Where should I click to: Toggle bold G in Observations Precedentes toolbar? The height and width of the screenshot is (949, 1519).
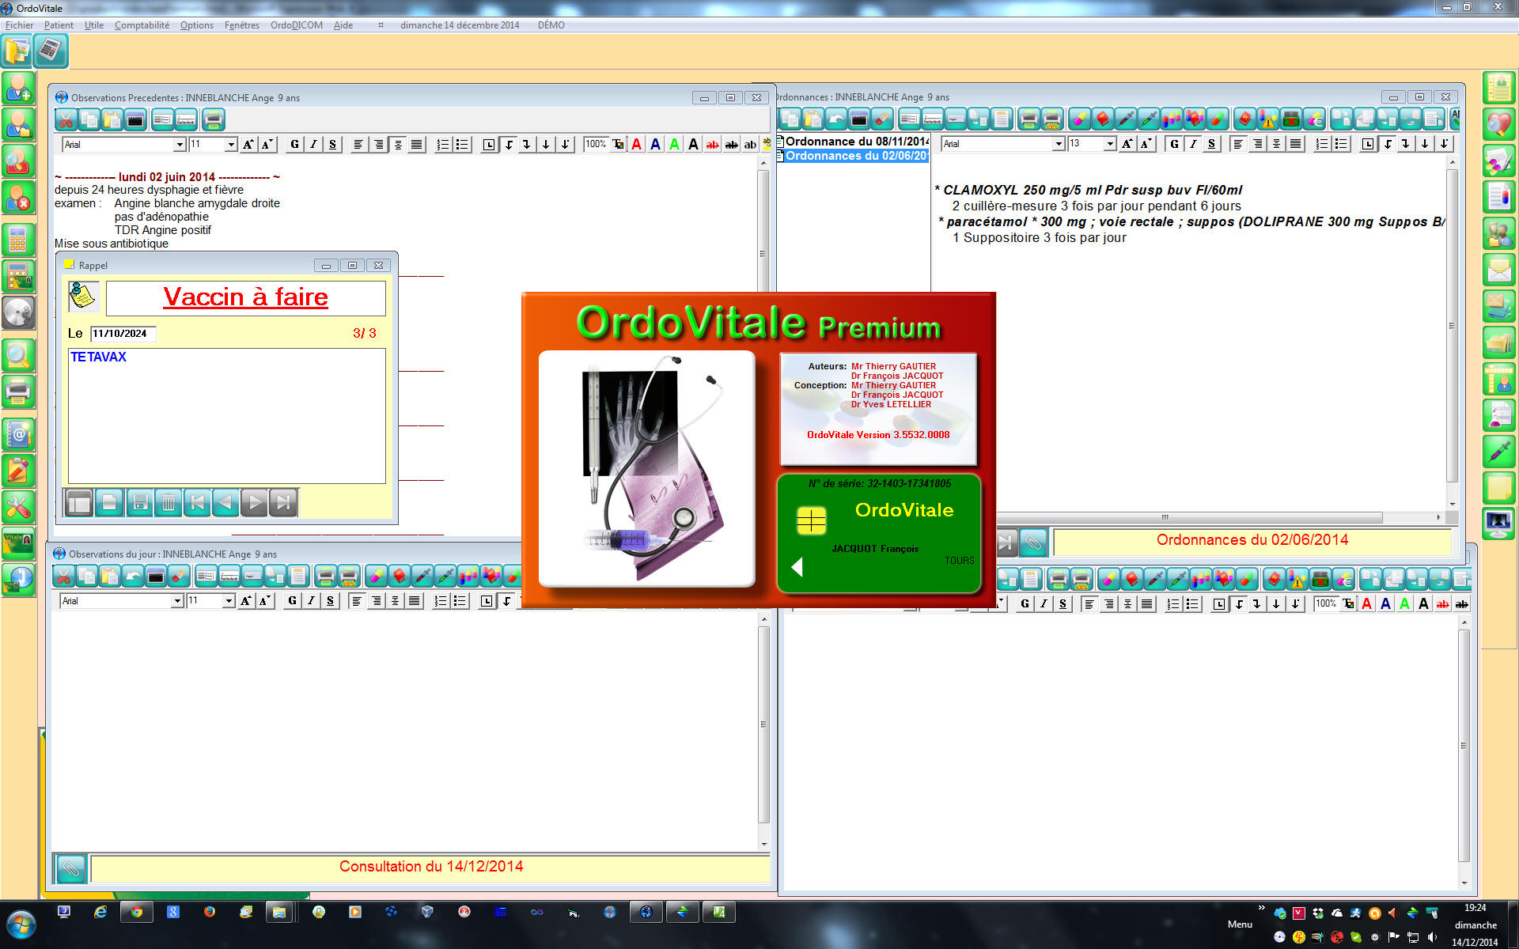click(294, 144)
